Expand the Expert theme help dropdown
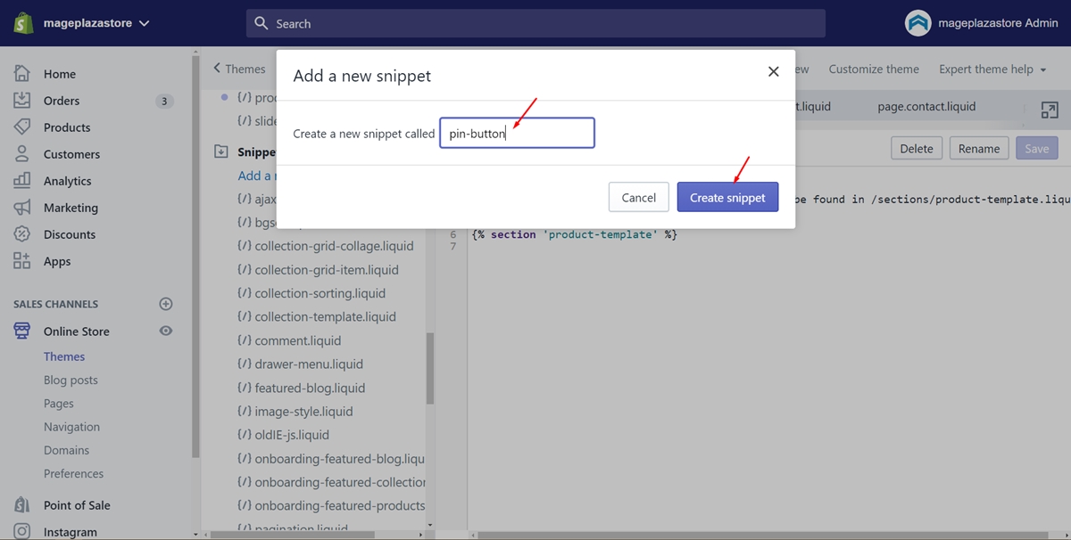This screenshot has height=540, width=1071. coord(992,70)
